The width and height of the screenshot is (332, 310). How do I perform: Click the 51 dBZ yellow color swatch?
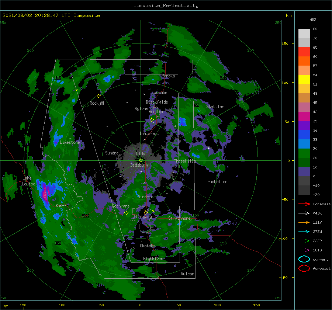304,79
